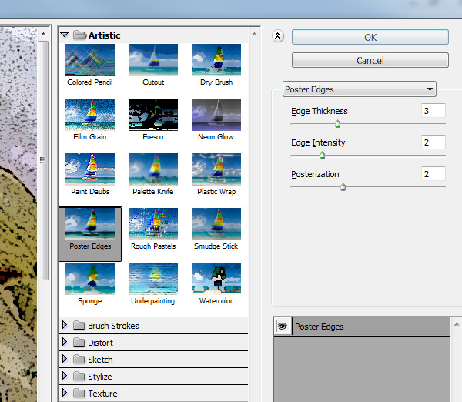
Task: Select the Colored Pencil filter thumbnail
Action: pos(90,60)
